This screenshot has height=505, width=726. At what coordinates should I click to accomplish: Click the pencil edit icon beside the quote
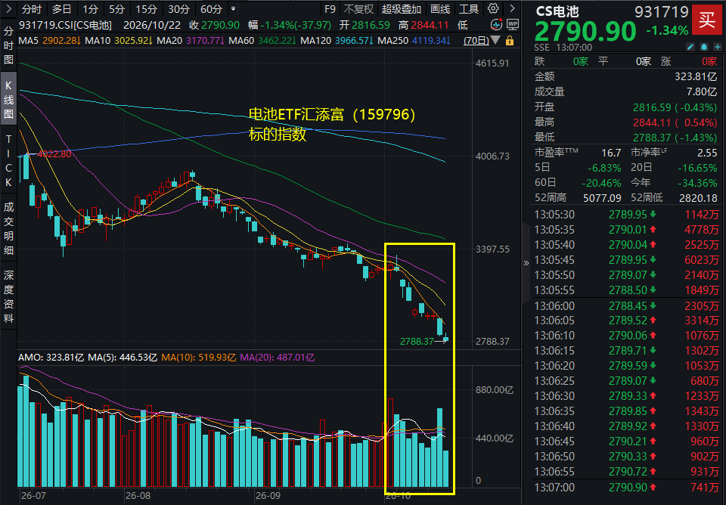click(x=690, y=47)
